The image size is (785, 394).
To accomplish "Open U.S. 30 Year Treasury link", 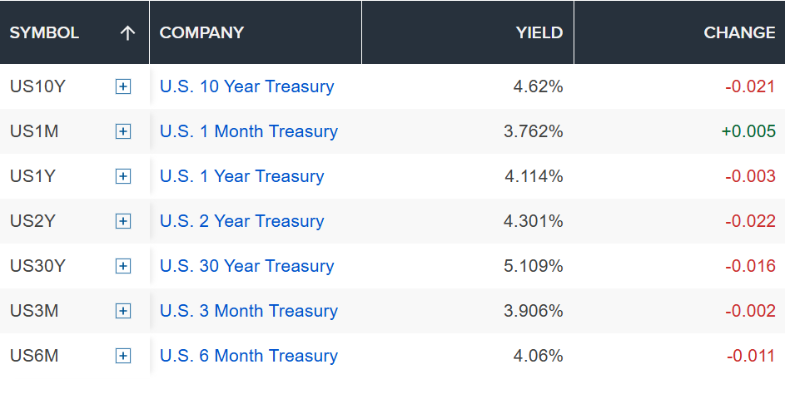I will (246, 266).
